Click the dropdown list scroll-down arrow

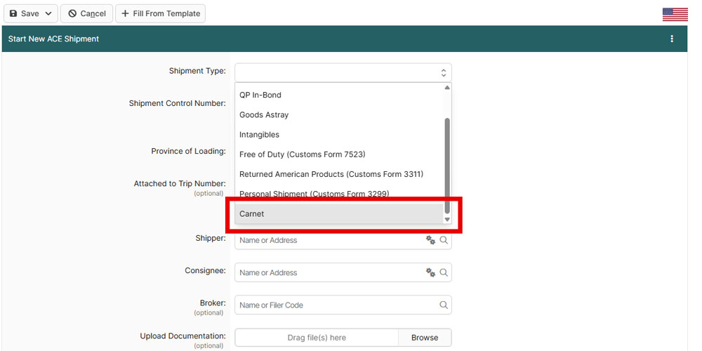[x=447, y=220]
